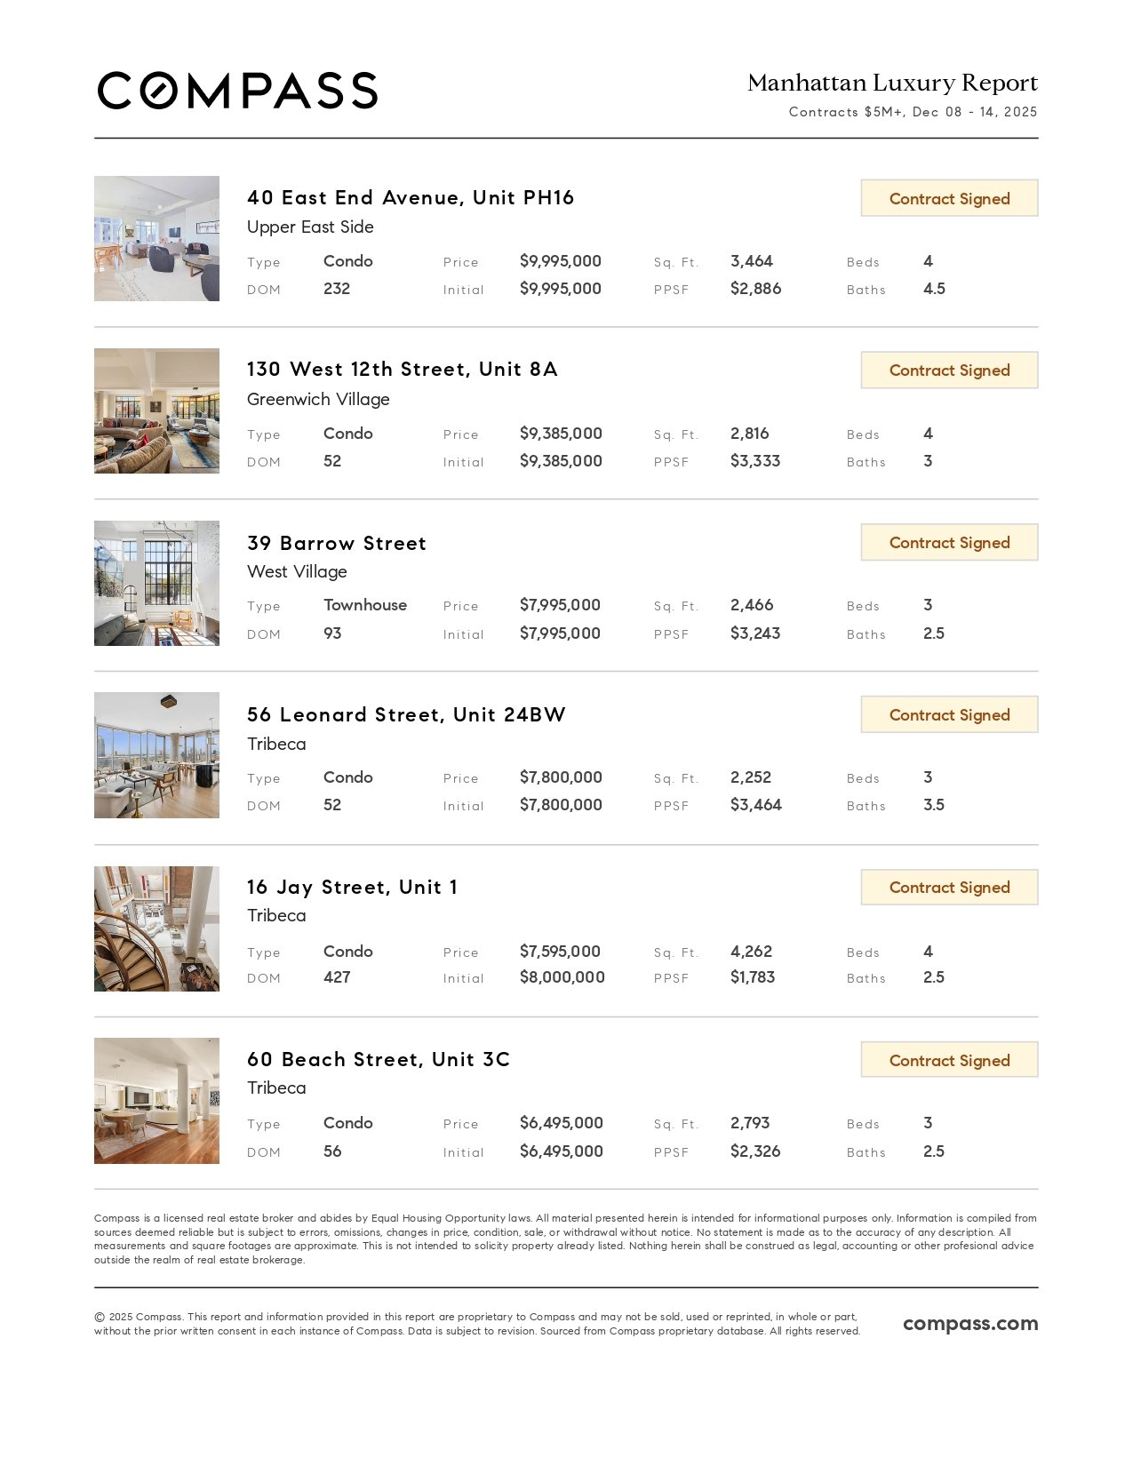Click the 56 Leonard Street, Unit 24BW title
The width and height of the screenshot is (1133, 1466).
(x=406, y=714)
